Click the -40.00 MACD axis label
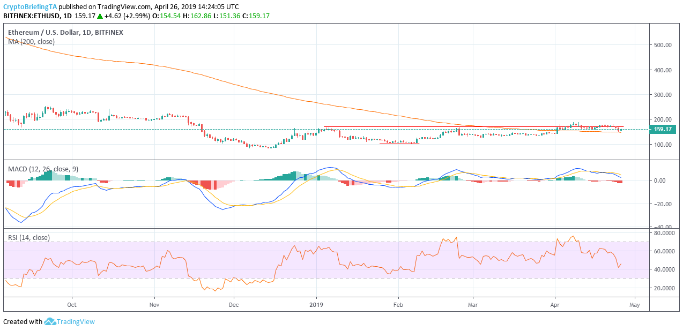 (x=663, y=227)
